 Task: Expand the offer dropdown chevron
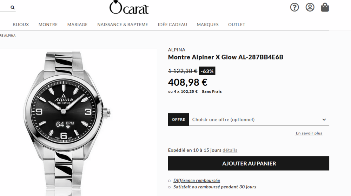point(324,120)
